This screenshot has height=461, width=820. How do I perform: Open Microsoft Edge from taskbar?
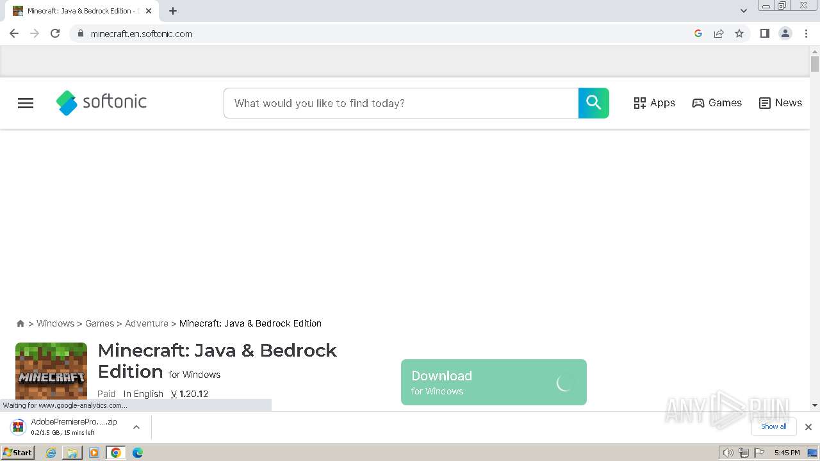[x=138, y=453]
